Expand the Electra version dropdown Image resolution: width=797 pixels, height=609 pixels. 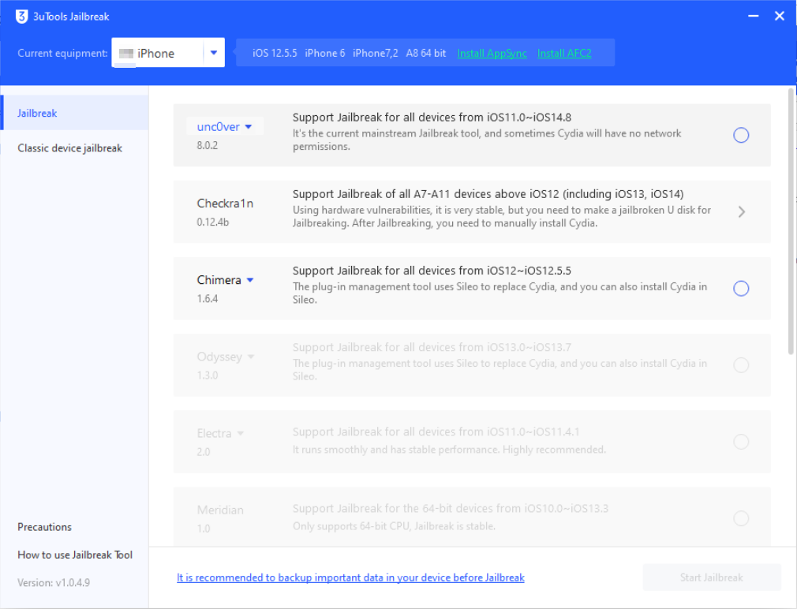[x=241, y=433]
